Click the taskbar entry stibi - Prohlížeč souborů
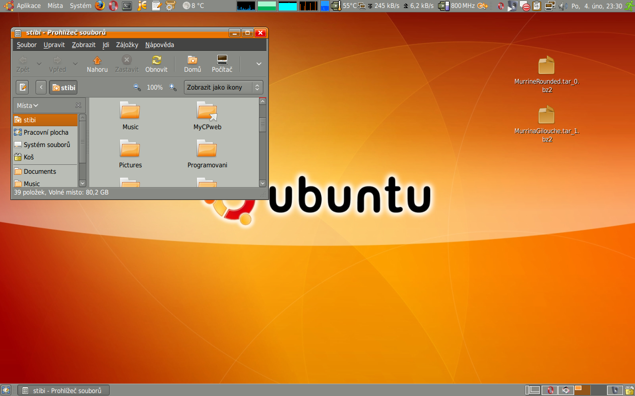 tap(63, 390)
